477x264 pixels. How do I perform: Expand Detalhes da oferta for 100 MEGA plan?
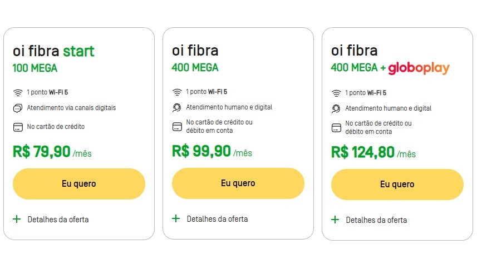51,220
